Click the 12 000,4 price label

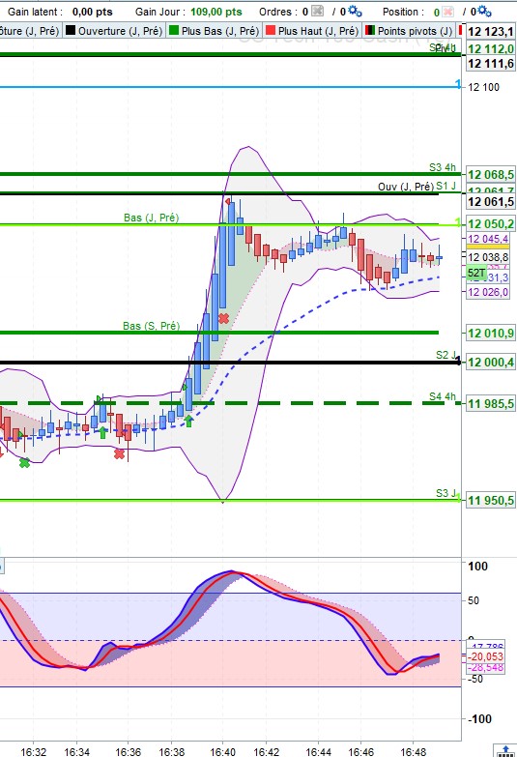click(491, 363)
